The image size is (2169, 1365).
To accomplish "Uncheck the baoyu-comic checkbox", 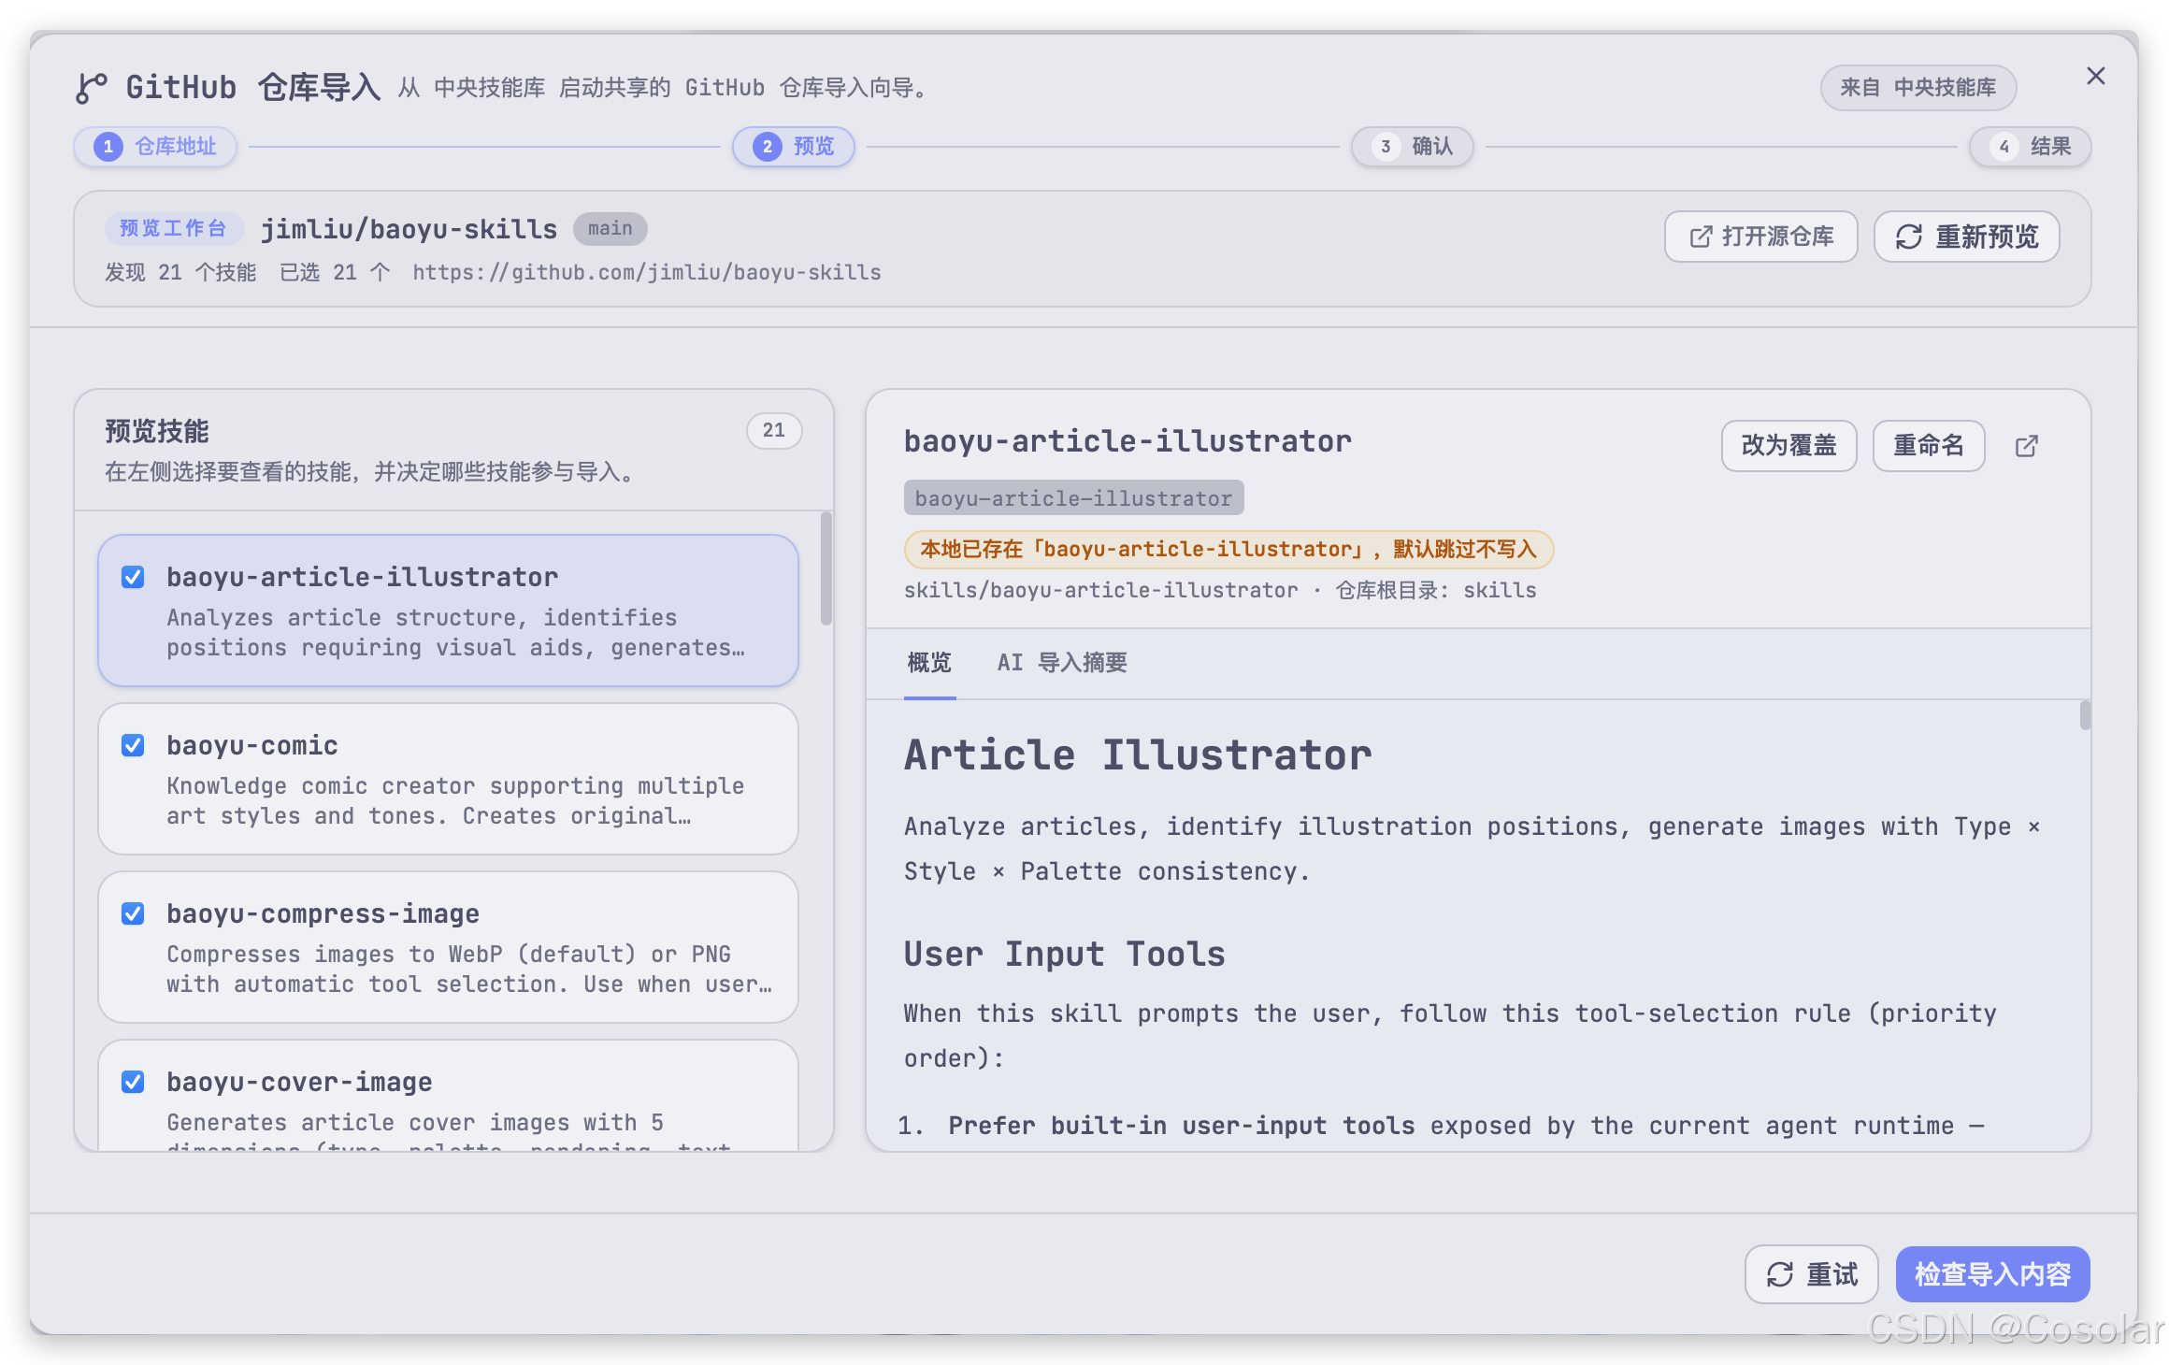I will coord(133,745).
